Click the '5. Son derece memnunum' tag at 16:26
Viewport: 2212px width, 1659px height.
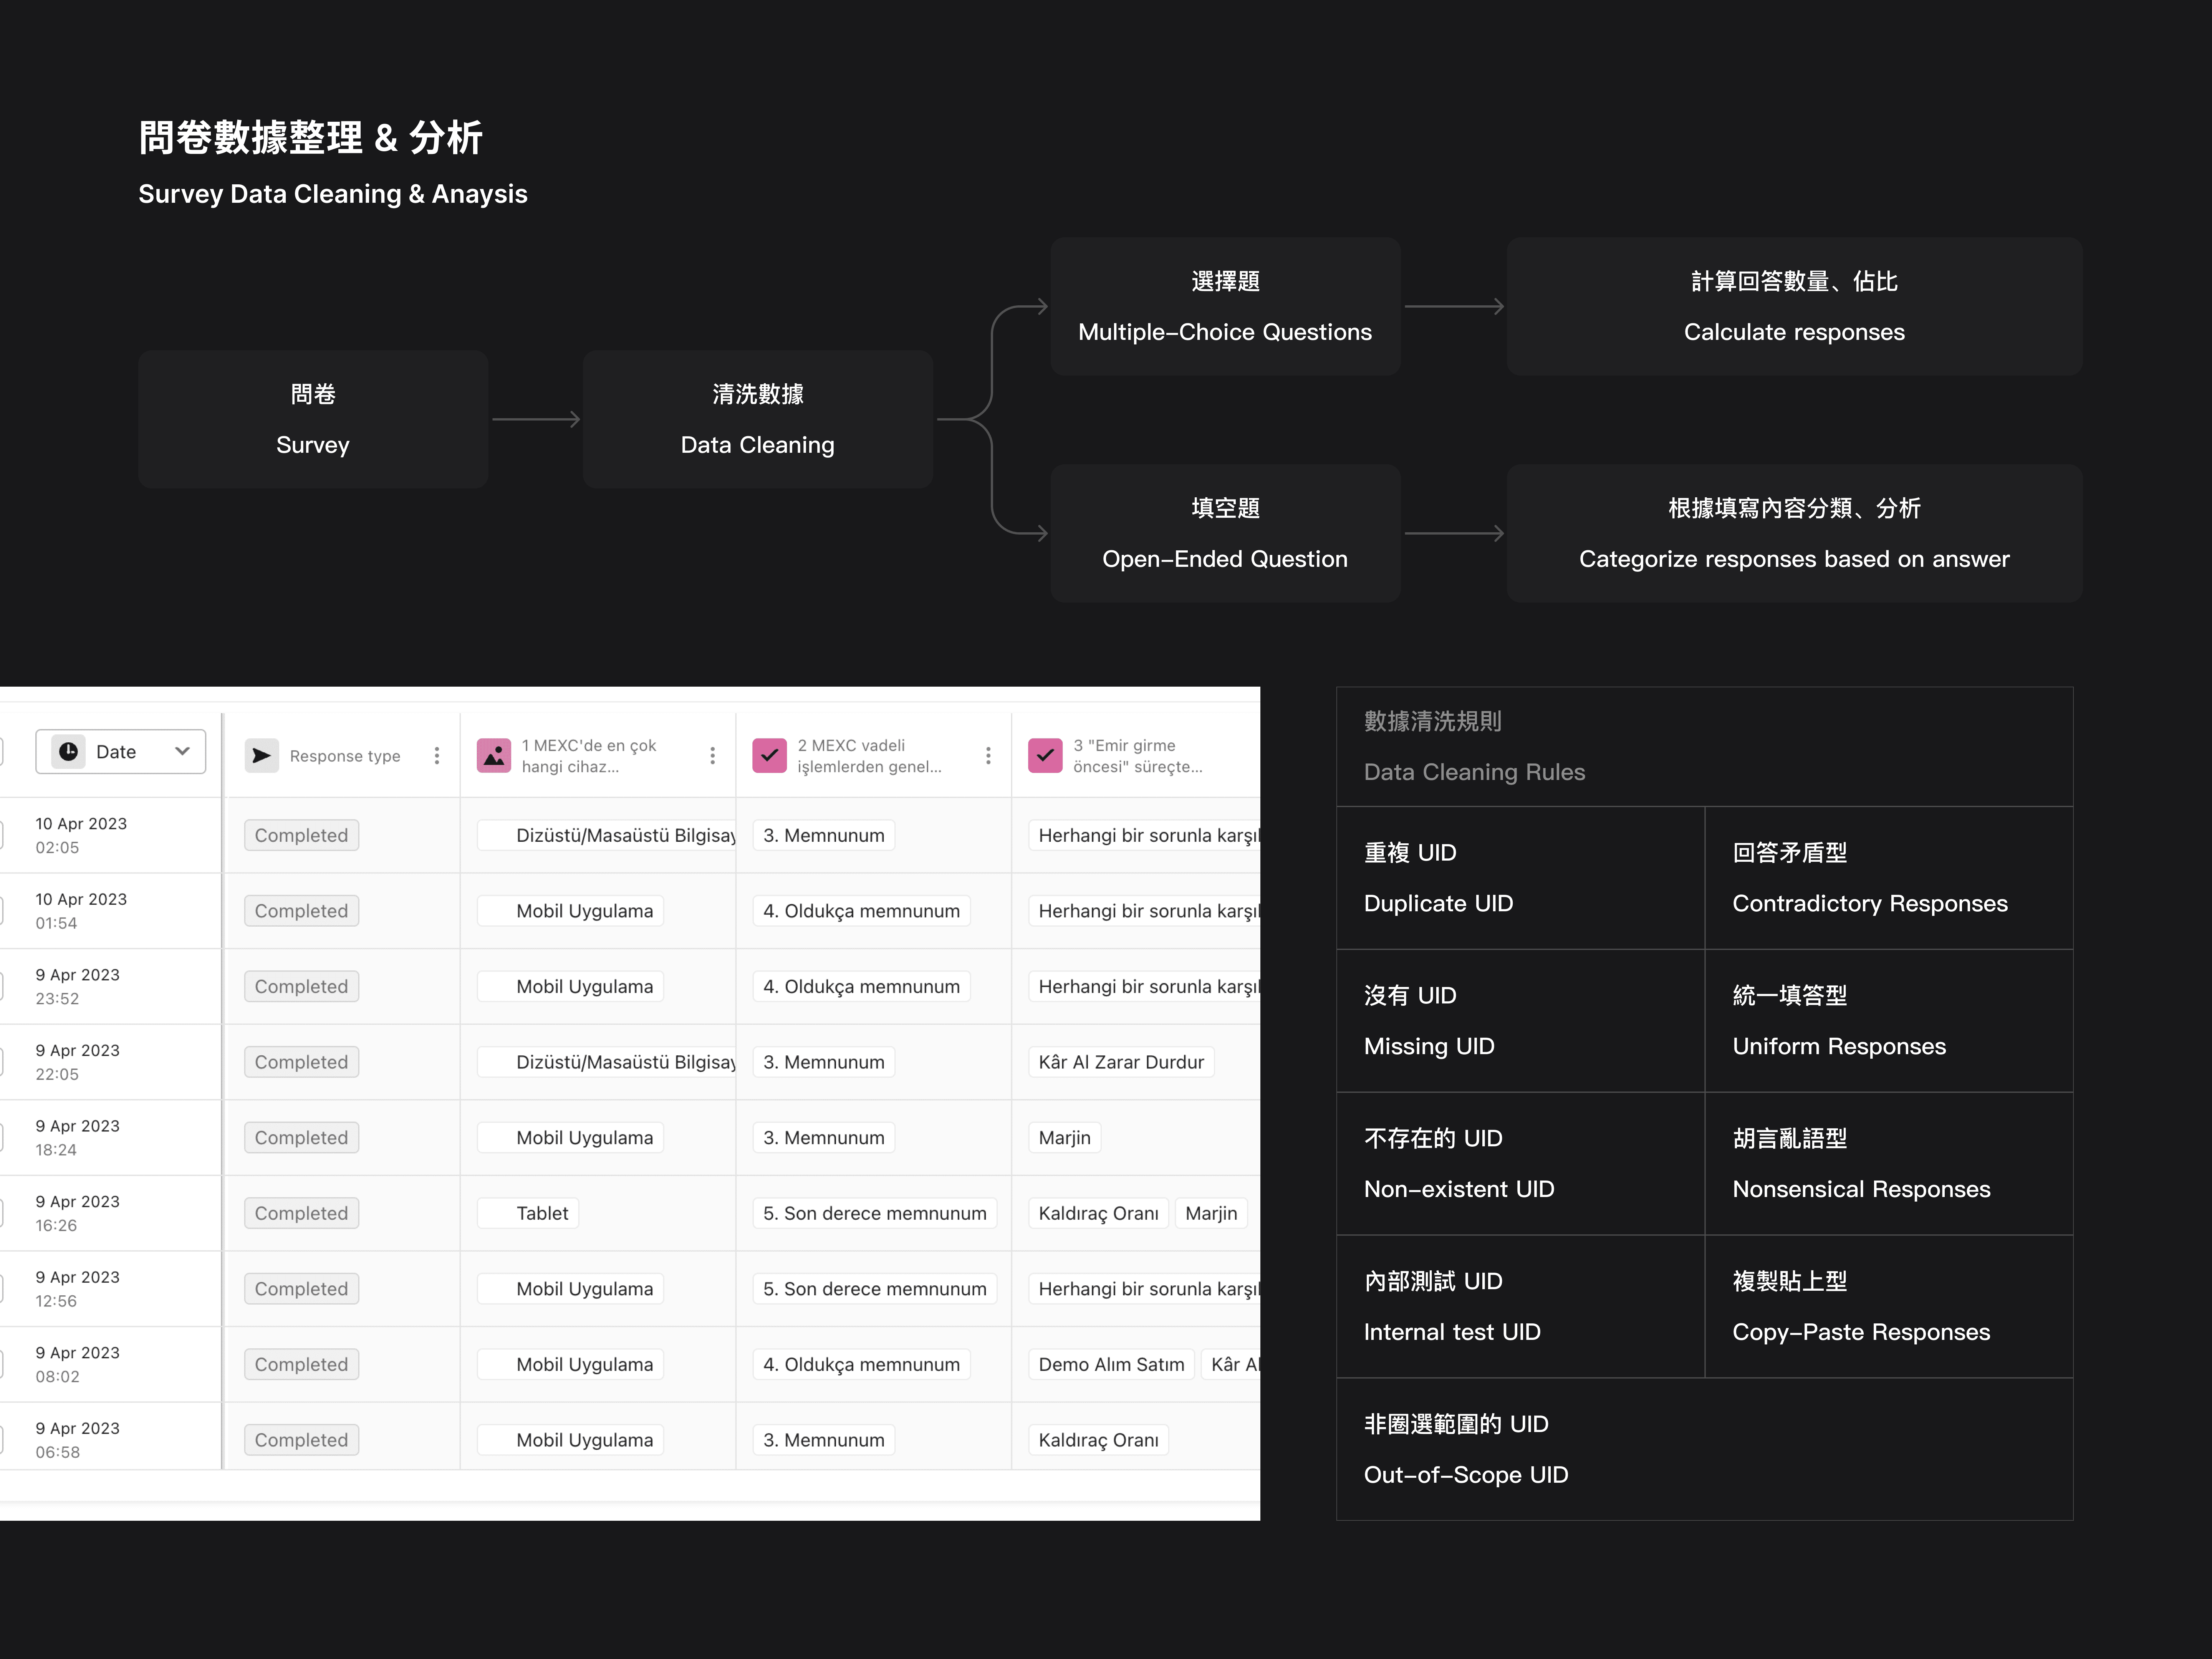coord(874,1213)
